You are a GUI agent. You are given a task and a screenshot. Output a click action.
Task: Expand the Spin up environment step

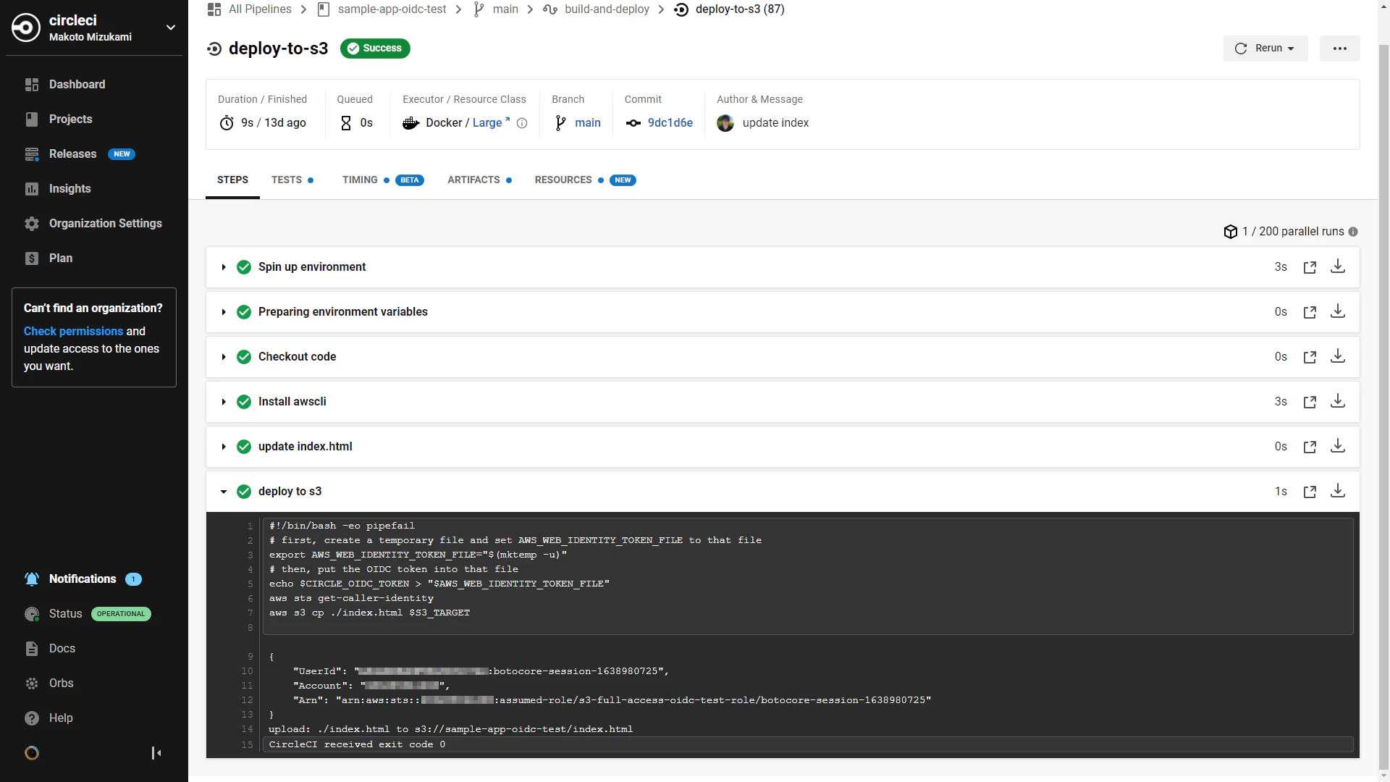coord(224,267)
